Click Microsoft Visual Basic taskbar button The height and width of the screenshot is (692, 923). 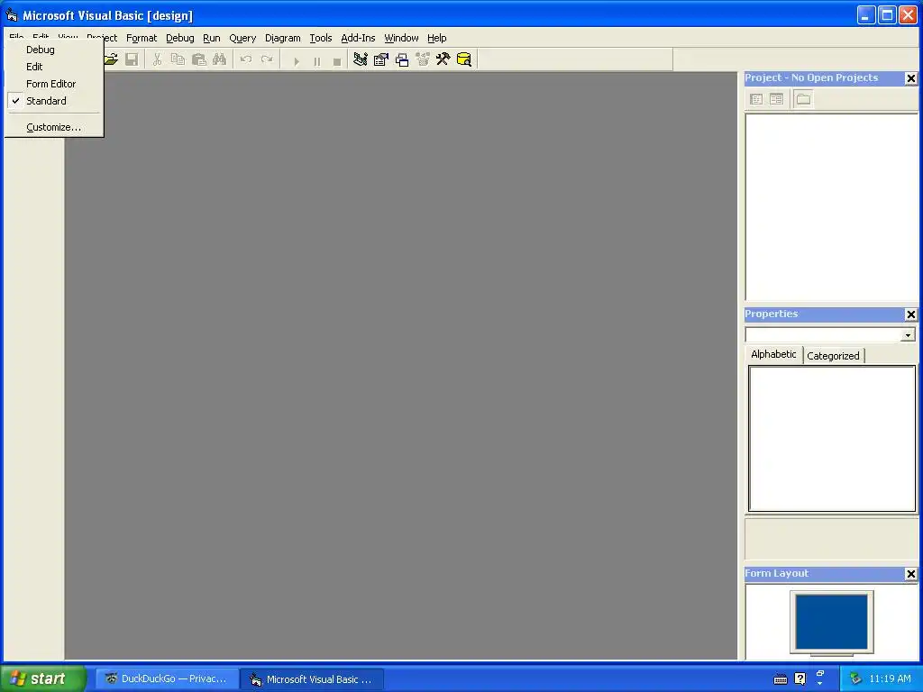(313, 679)
